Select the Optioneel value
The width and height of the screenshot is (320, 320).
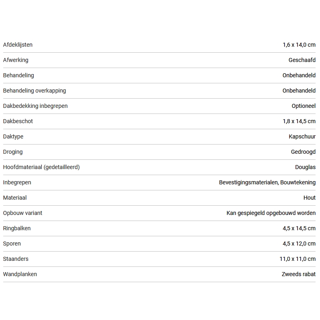point(303,106)
